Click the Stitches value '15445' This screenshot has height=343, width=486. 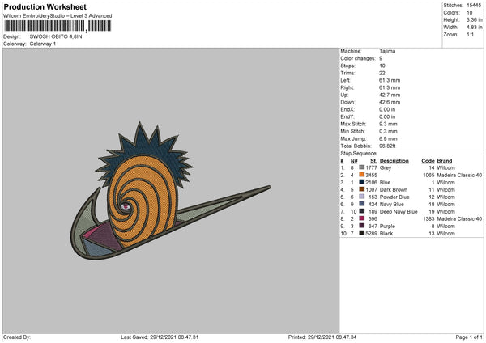click(474, 6)
